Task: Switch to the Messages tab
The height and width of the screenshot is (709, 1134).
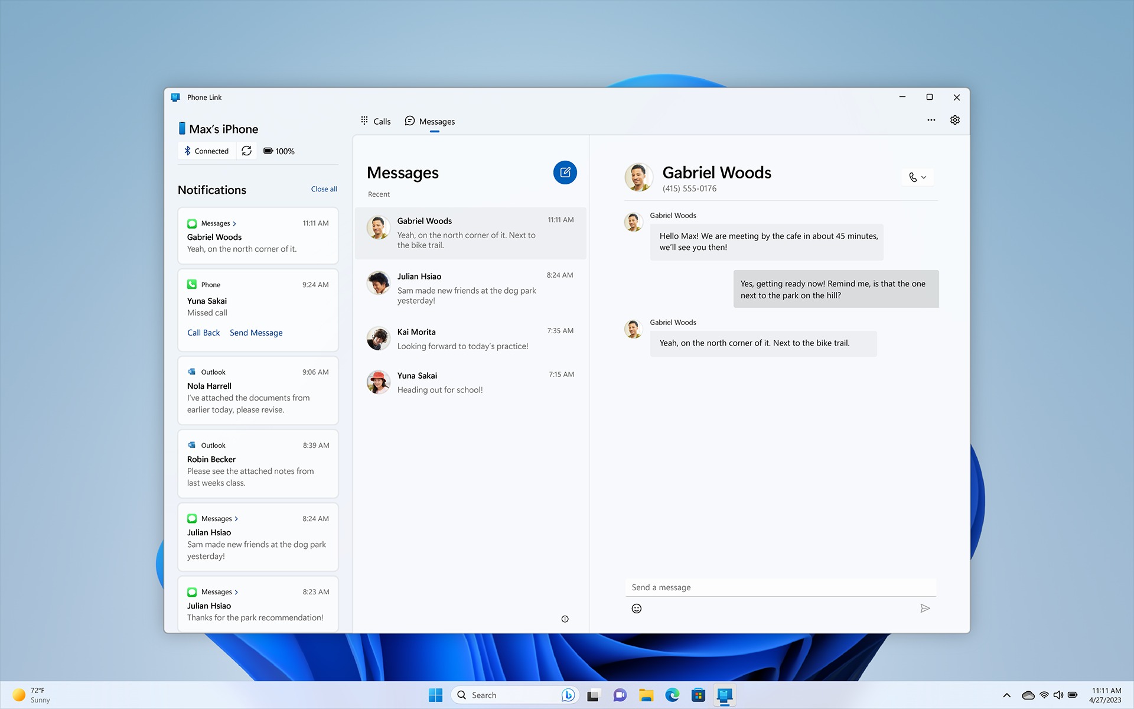Action: [x=437, y=121]
